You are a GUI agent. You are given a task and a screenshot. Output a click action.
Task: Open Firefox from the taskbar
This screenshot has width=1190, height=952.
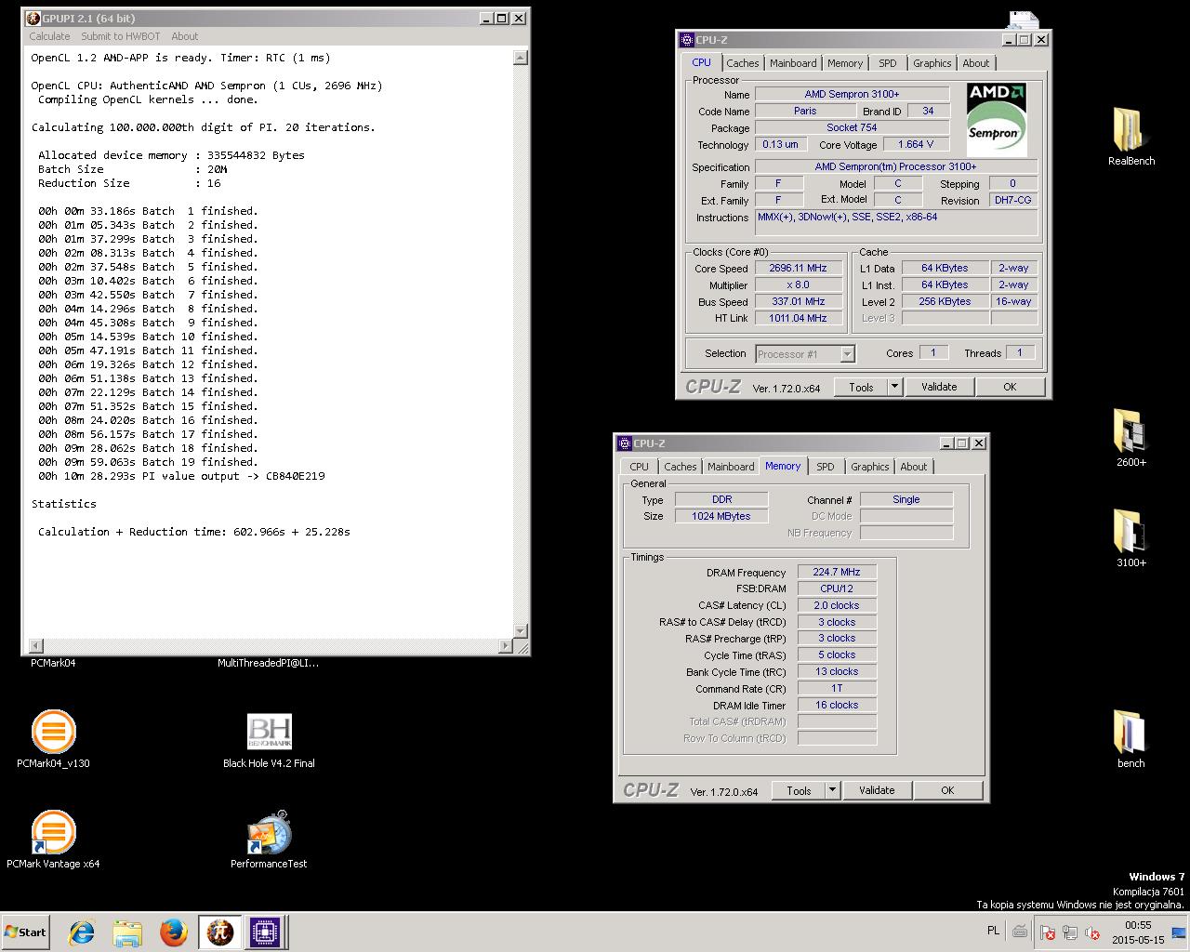173,932
